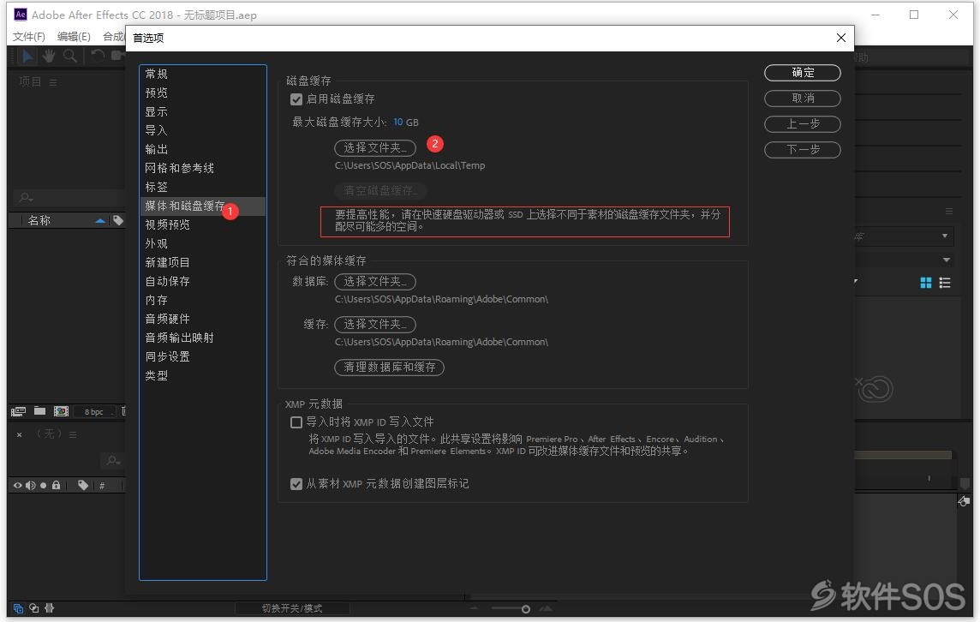980x622 pixels.
Task: Toggle the solo dot column header
Action: coord(43,485)
